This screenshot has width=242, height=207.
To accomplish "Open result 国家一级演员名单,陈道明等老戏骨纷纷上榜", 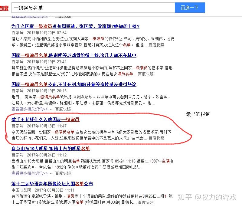I will pos(74,55).
